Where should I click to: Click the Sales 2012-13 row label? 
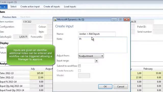7,73
